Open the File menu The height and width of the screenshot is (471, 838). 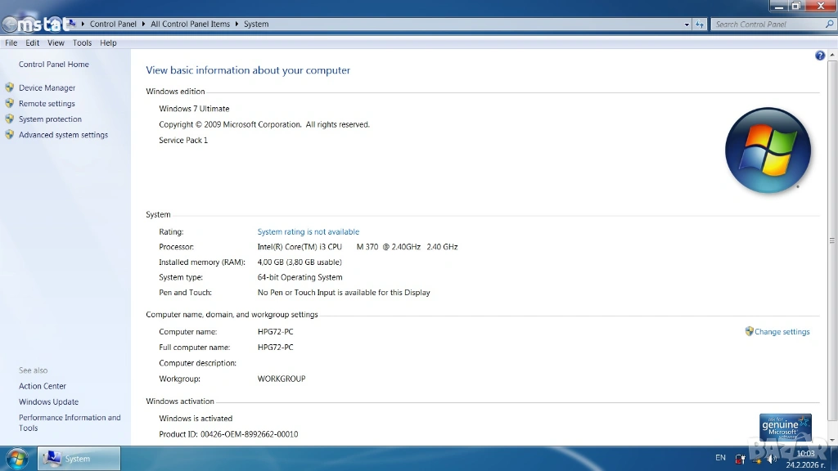[x=11, y=43]
